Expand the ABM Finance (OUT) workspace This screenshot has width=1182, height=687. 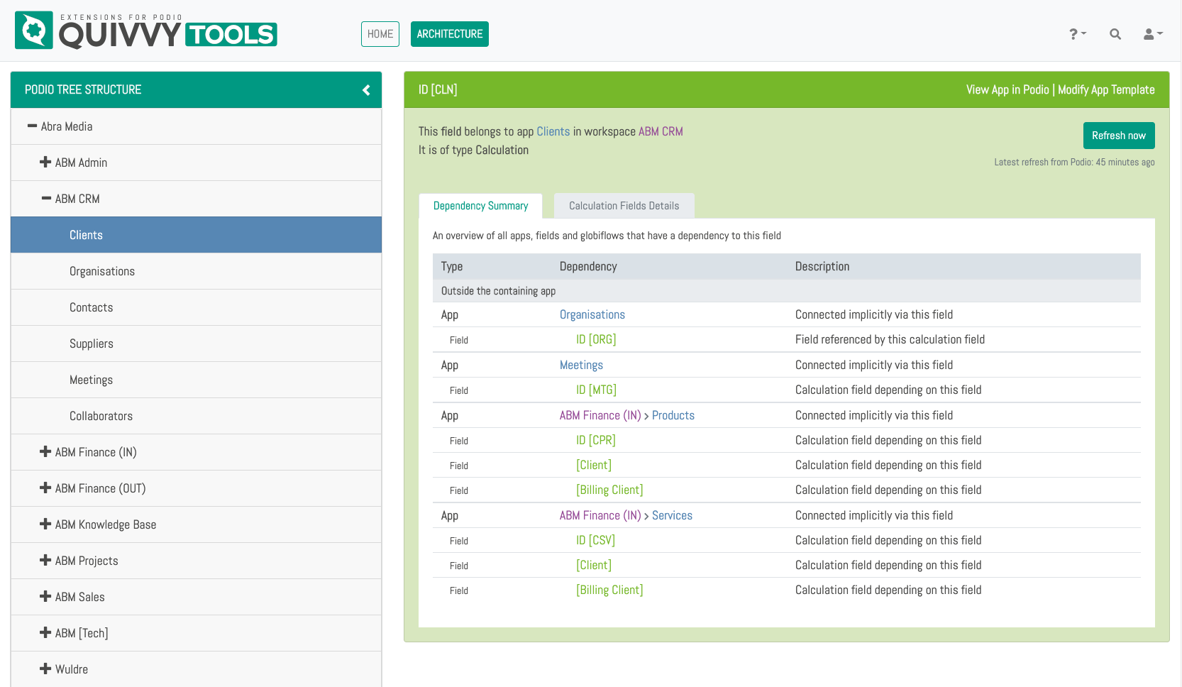[45, 488]
